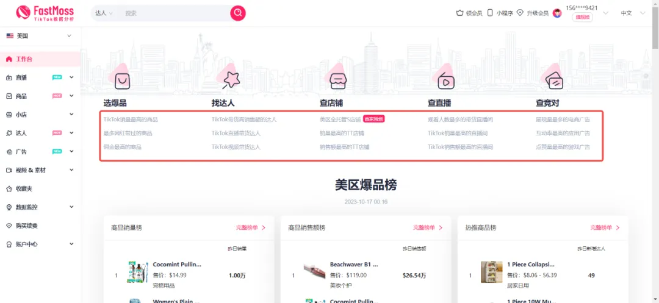Click the 查店铺 store icon
The height and width of the screenshot is (303, 659).
pyautogui.click(x=337, y=80)
